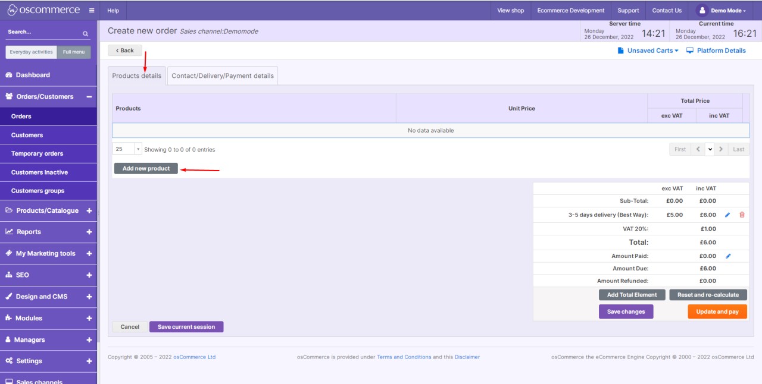Open Contact Us in top bar
This screenshot has height=384, width=762.
(x=667, y=10)
